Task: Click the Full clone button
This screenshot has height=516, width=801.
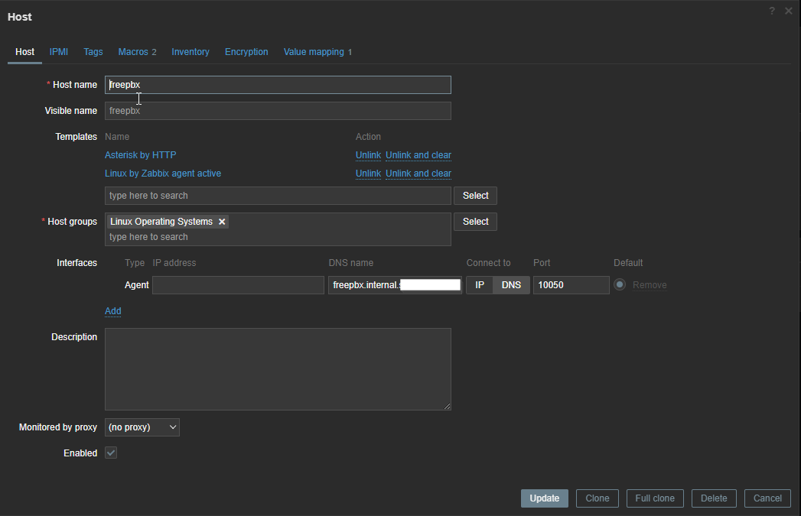Action: coord(654,498)
